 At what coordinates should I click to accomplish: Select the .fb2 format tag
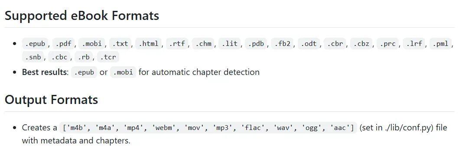pos(282,44)
